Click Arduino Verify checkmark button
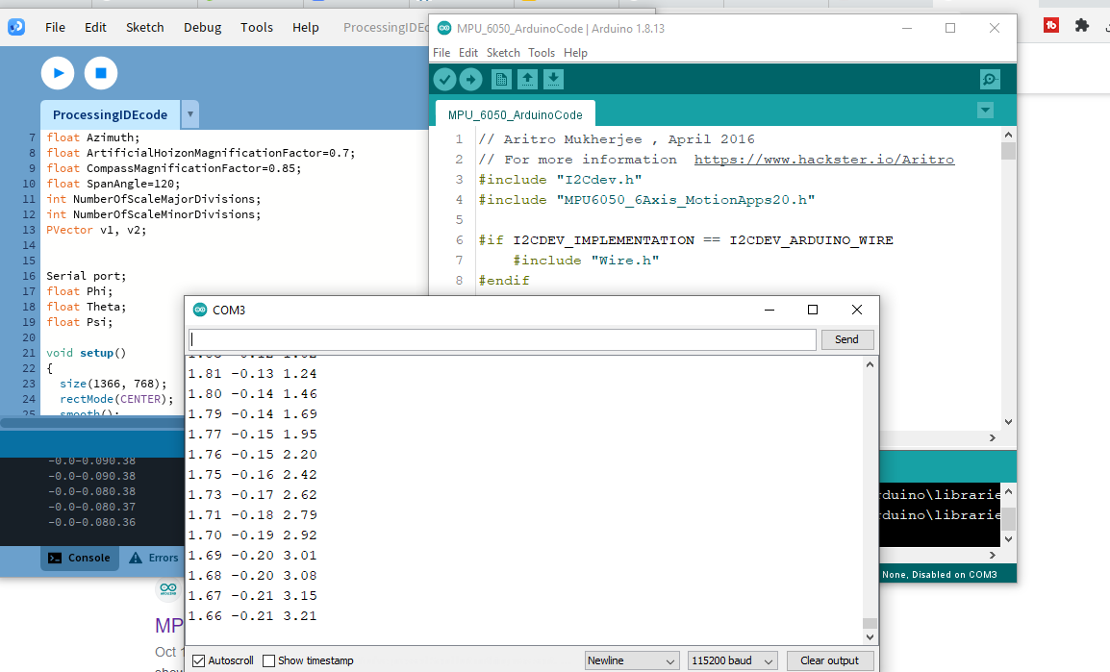 coord(444,79)
